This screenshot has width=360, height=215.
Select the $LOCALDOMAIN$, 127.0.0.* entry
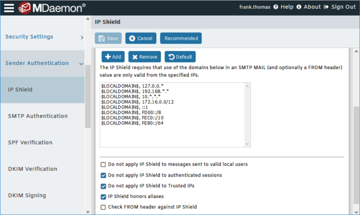[132, 86]
